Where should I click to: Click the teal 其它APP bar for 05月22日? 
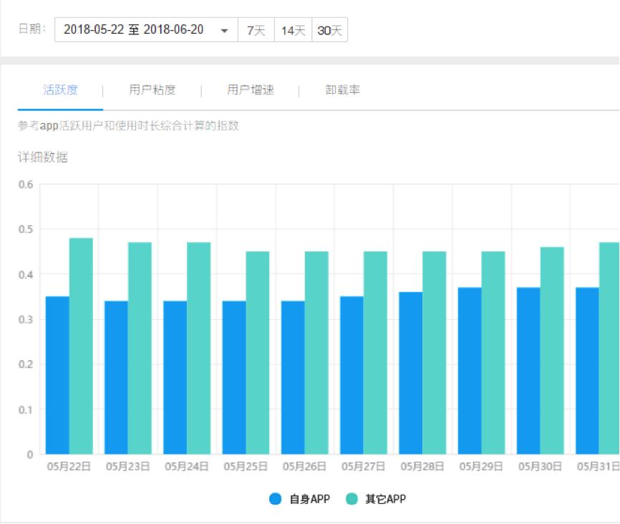click(81, 346)
